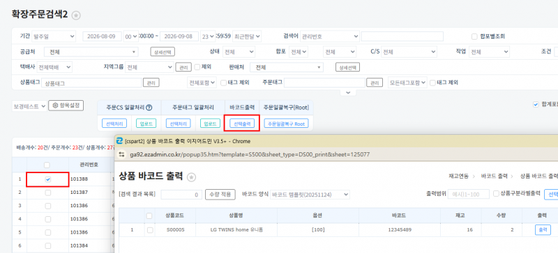Open the 공급처 전체 dropdown
558x253 pixels.
pyautogui.click(x=91, y=52)
